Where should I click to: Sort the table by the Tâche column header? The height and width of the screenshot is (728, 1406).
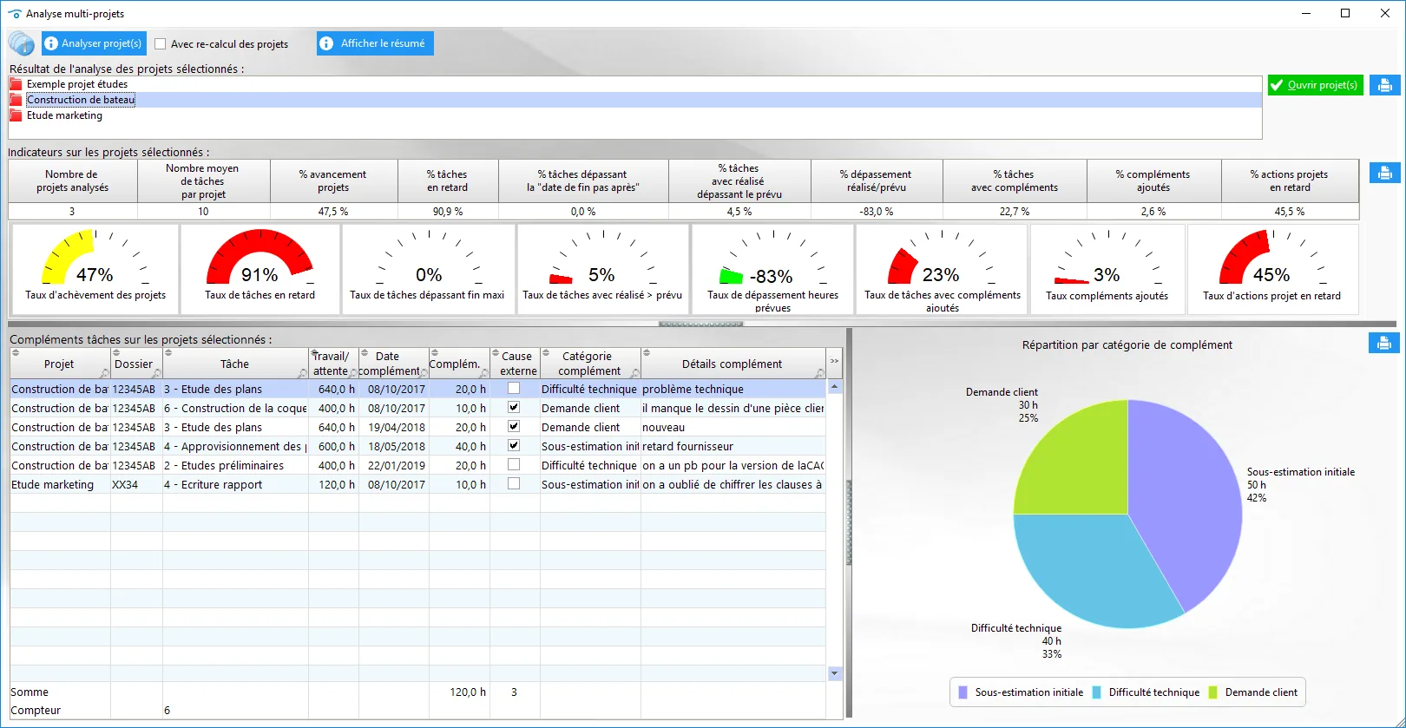(234, 364)
